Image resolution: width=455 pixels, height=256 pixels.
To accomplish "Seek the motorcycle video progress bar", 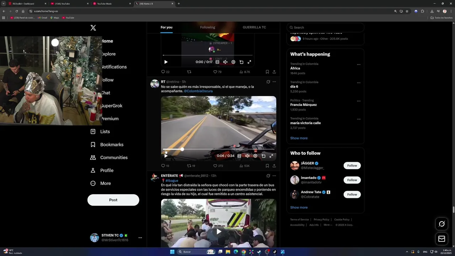I will pos(218,149).
